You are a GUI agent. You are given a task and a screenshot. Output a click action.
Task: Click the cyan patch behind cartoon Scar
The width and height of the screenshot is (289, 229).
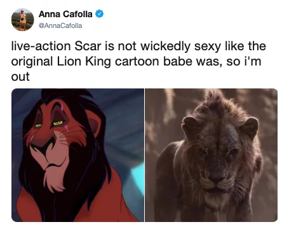coord(137,177)
